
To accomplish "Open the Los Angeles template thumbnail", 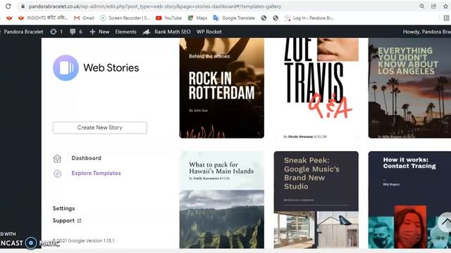I will coord(409,88).
